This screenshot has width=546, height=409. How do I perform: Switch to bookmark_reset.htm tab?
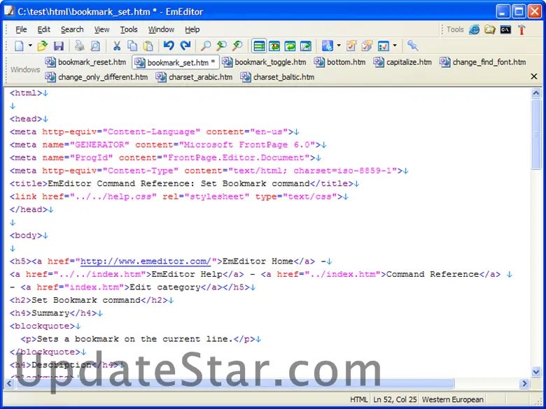click(85, 62)
